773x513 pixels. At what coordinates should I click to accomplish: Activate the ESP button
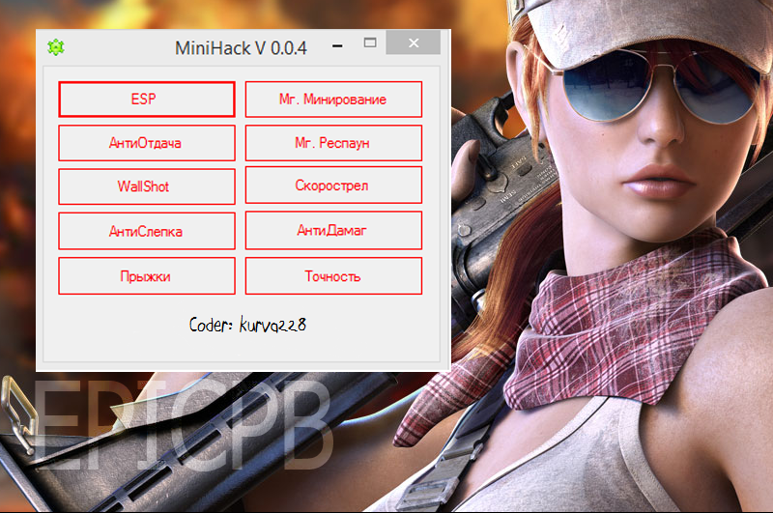[x=147, y=100]
